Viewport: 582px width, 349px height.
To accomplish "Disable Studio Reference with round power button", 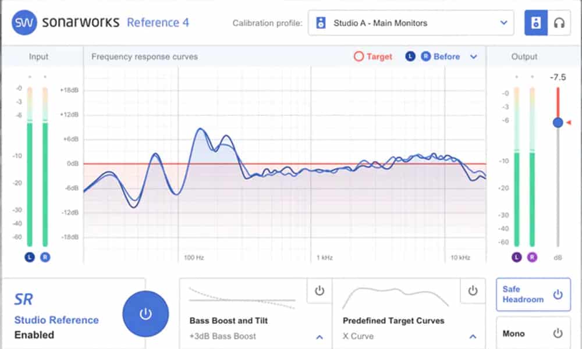I will (145, 314).
